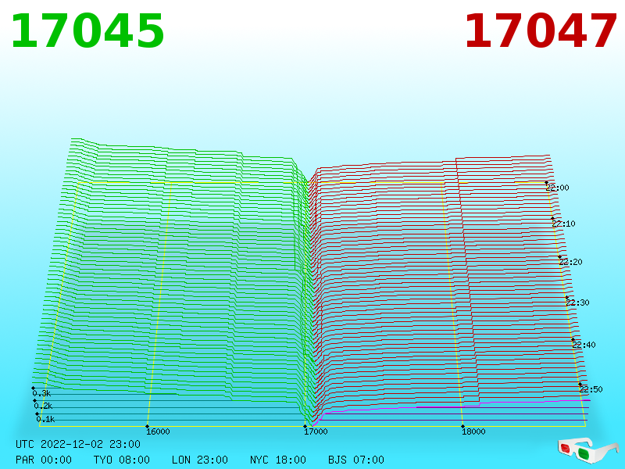Click the NYC 18:00 clock

pyautogui.click(x=278, y=460)
